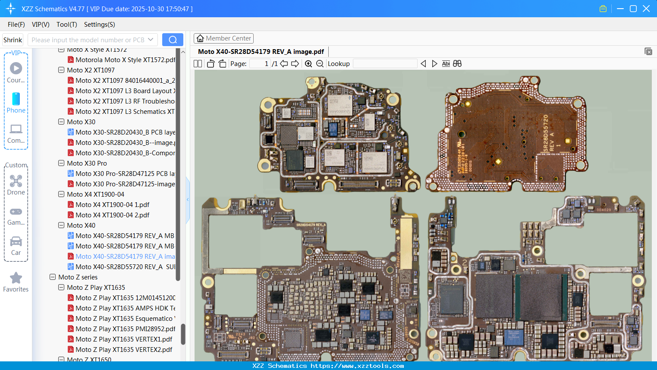Click the Member Center button
Image resolution: width=657 pixels, height=370 pixels.
(x=223, y=38)
